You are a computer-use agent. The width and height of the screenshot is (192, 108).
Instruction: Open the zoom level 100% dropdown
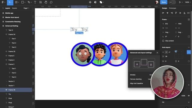[x=187, y=2]
